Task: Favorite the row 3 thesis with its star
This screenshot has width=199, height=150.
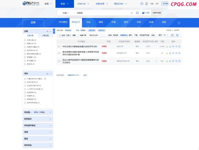Action: tap(173, 61)
